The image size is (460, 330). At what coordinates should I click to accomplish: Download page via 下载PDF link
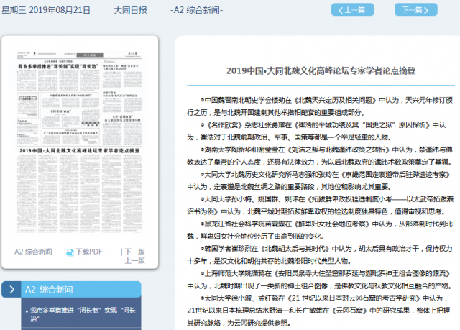(89, 252)
